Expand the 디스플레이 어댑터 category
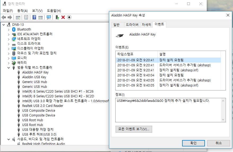 pyautogui.click(x=8, y=49)
